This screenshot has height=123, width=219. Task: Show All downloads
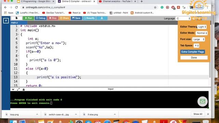pos(198,114)
